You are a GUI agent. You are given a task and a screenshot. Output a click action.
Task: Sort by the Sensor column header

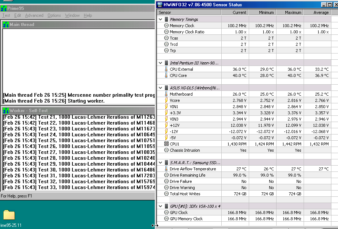(x=189, y=12)
